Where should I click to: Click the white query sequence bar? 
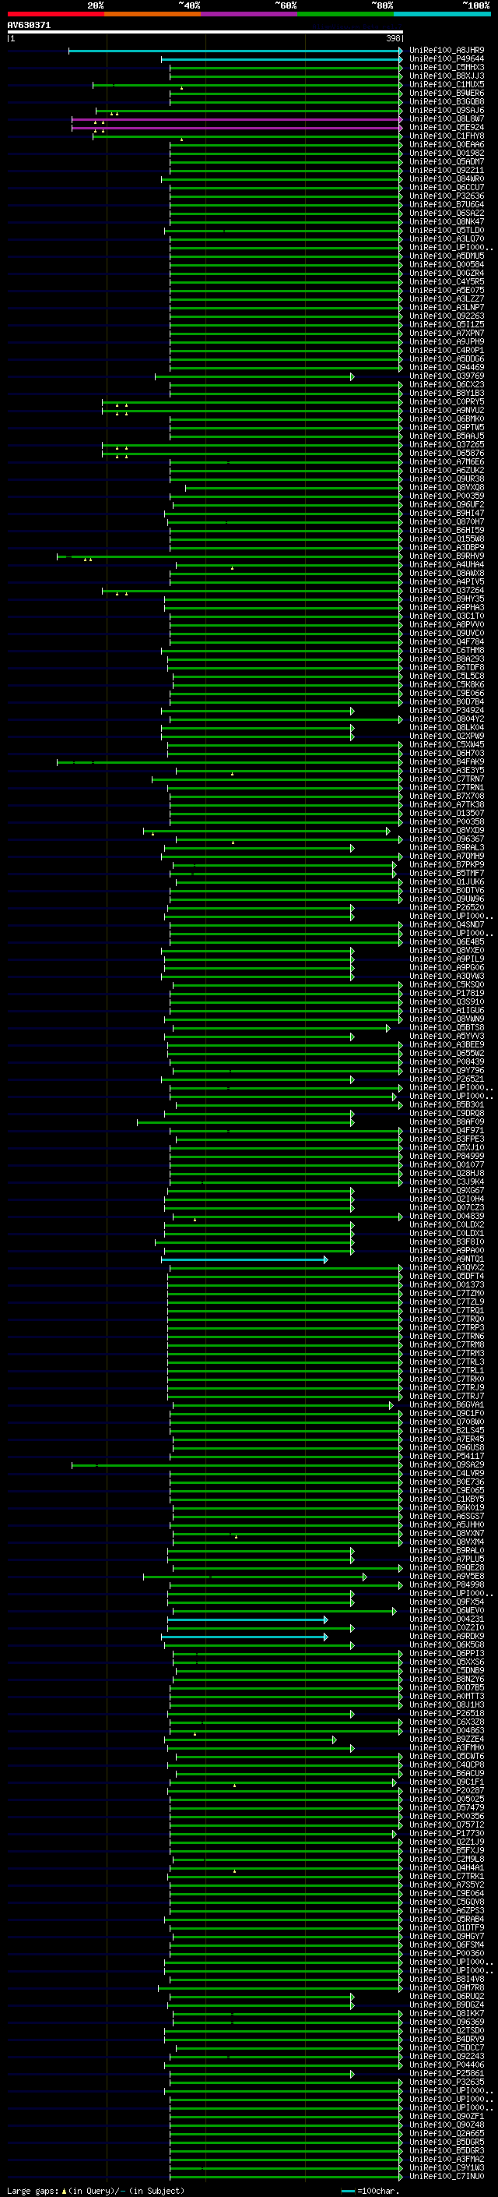click(x=205, y=31)
